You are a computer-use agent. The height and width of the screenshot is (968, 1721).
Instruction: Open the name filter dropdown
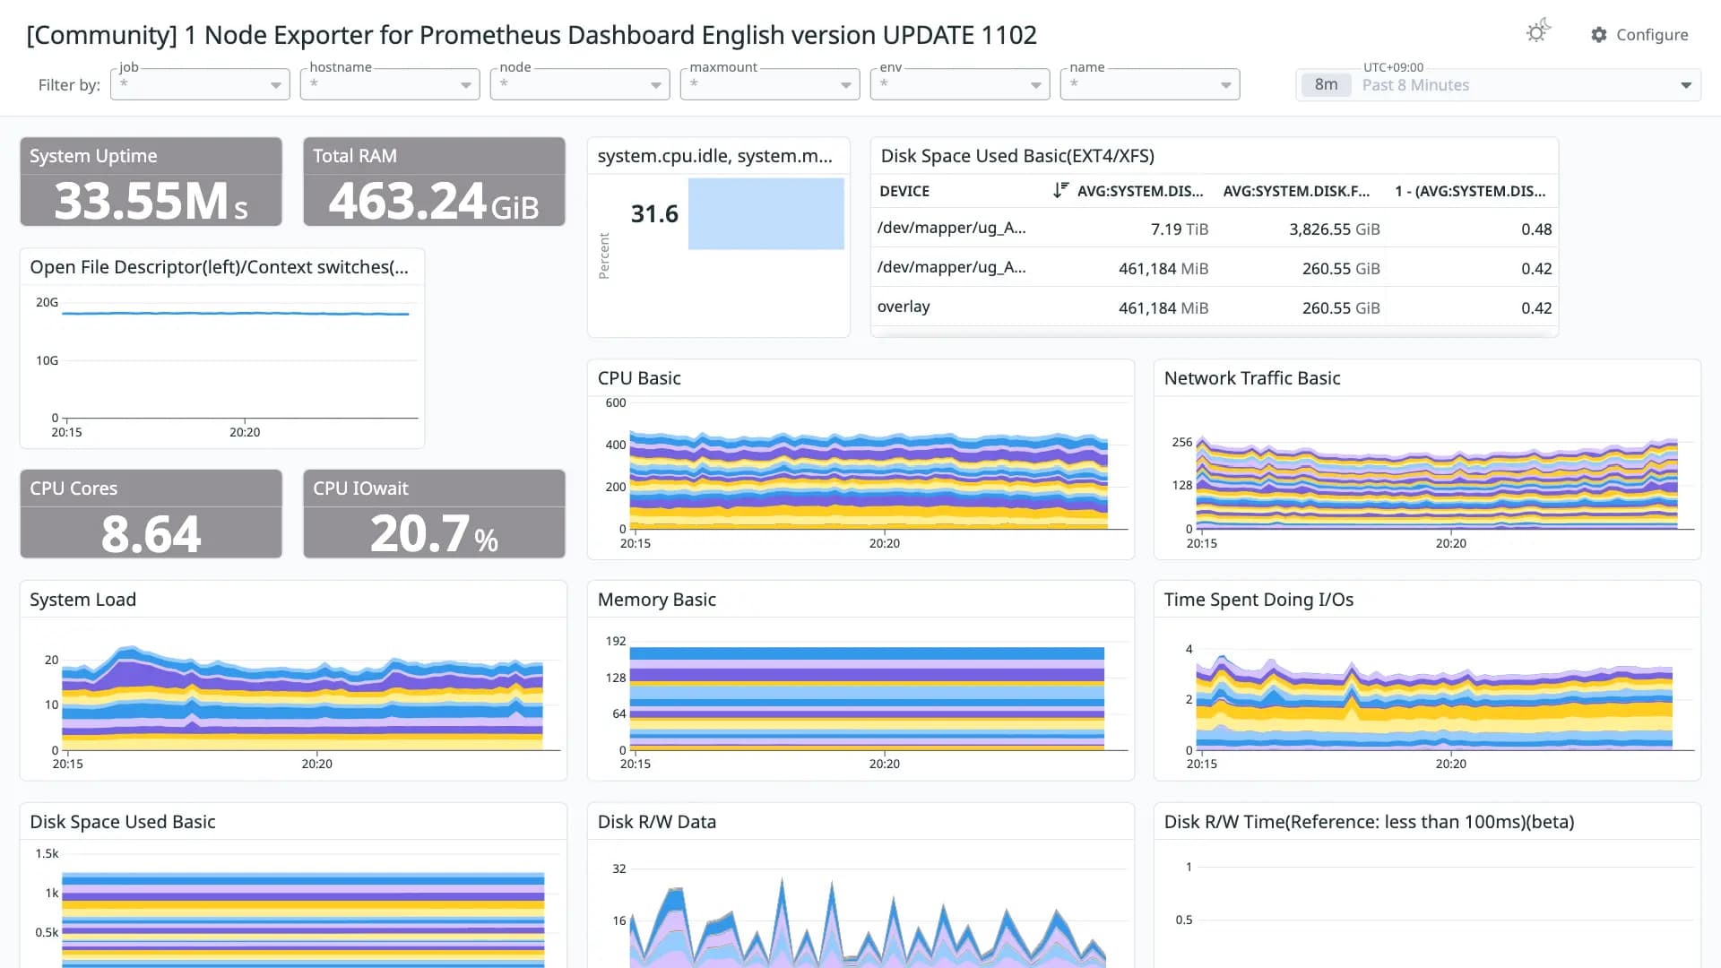pyautogui.click(x=1150, y=84)
